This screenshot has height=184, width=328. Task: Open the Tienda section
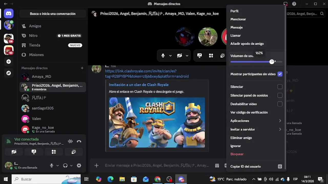tap(53, 45)
